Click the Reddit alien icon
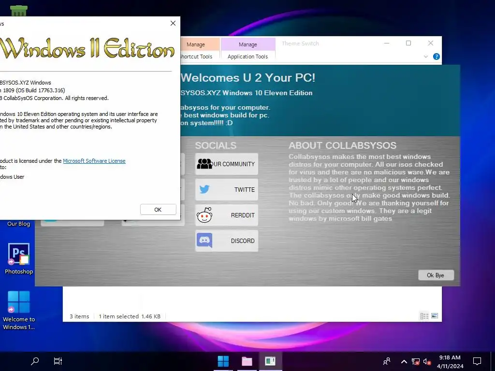Image resolution: width=495 pixels, height=371 pixels. 204,215
